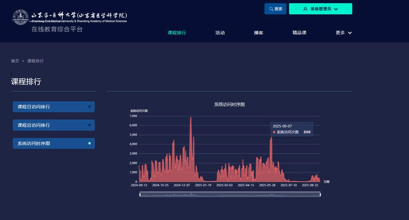Open the 播客 navigation tab
This screenshot has height=220, width=409.
click(x=258, y=33)
